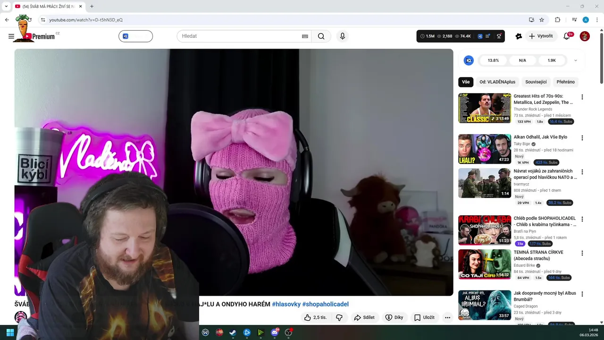Open options for Greatest Hits of 70s-90s video
Screen dimensions: 604x340
pyautogui.click(x=582, y=97)
